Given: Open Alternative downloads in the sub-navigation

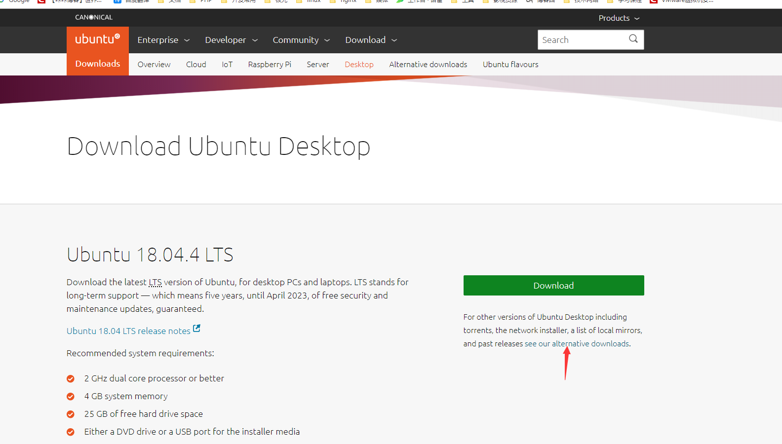Looking at the screenshot, I should [x=428, y=65].
